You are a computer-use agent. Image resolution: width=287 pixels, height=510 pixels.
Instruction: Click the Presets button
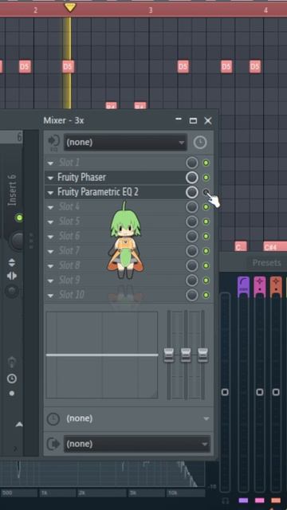click(266, 263)
